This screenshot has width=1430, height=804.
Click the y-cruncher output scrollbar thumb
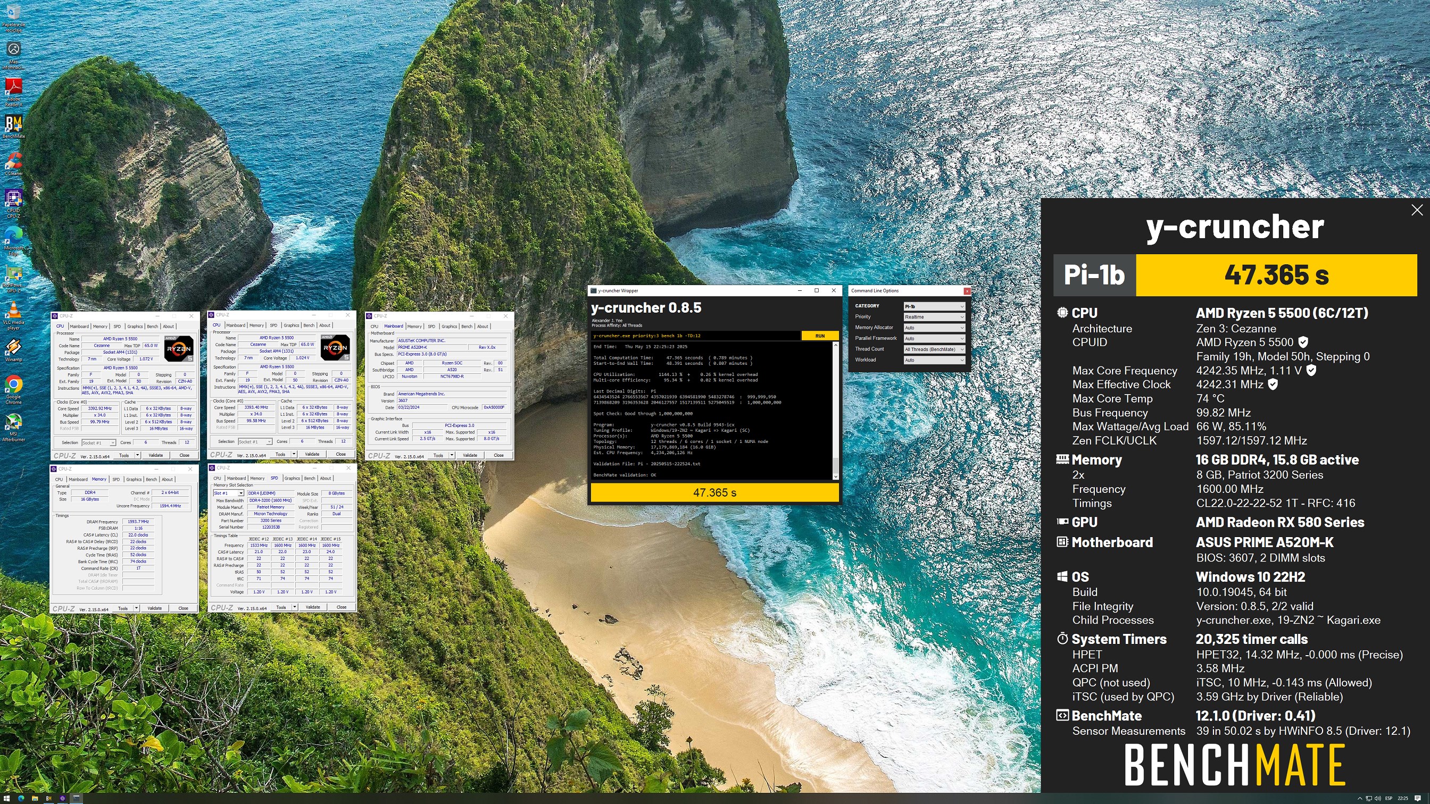point(835,466)
